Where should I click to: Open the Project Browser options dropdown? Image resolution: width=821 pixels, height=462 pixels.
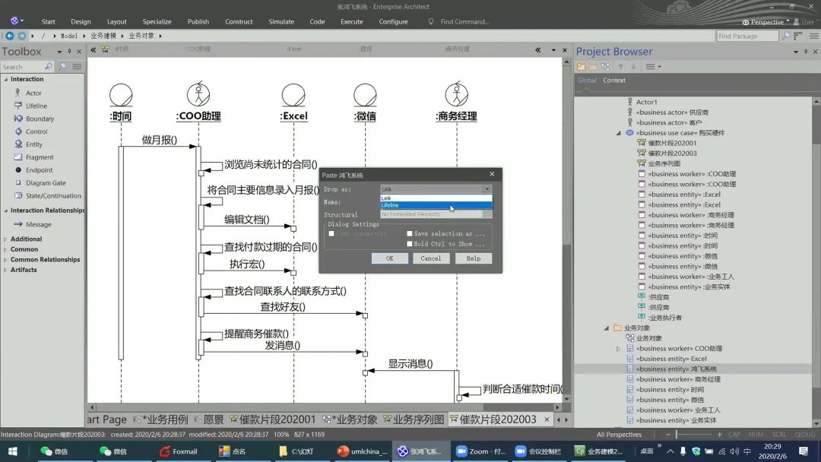point(796,52)
